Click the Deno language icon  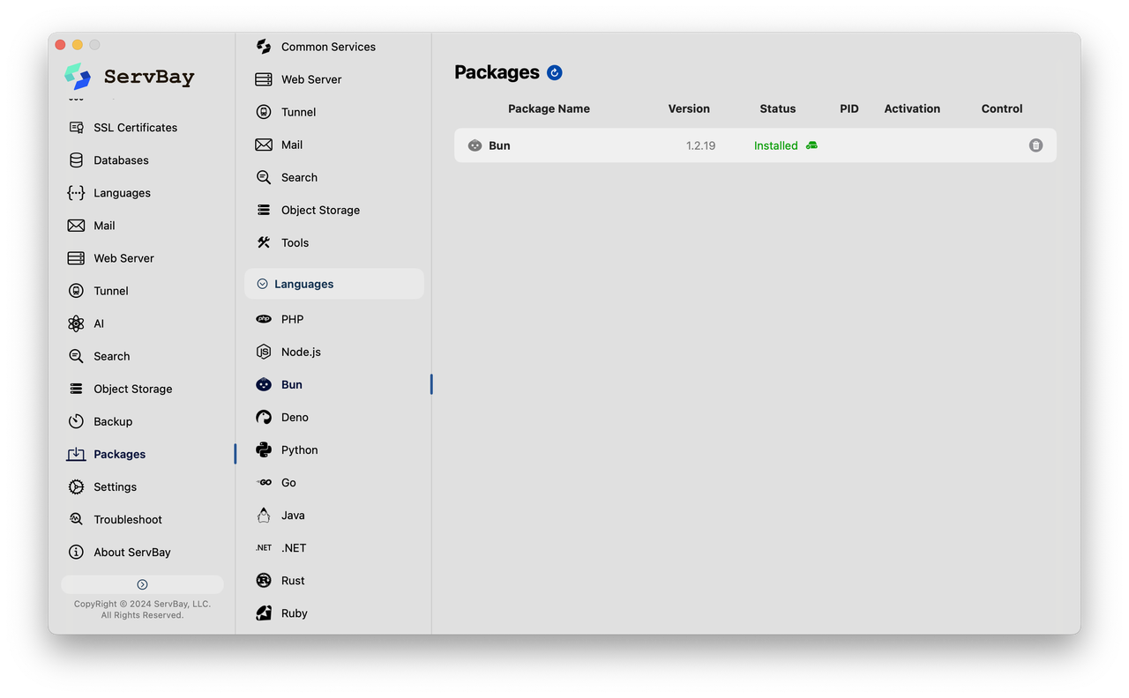point(264,417)
